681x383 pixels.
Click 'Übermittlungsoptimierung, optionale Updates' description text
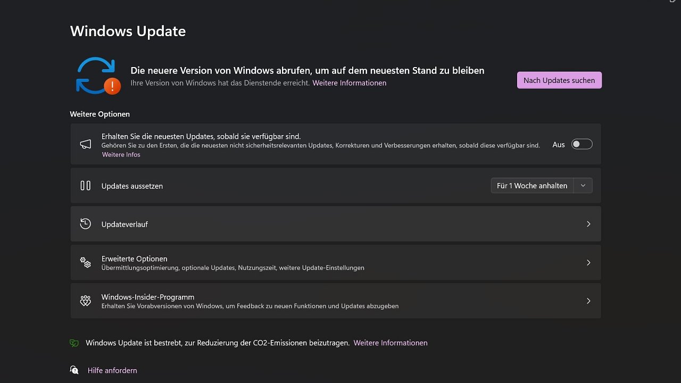point(233,268)
